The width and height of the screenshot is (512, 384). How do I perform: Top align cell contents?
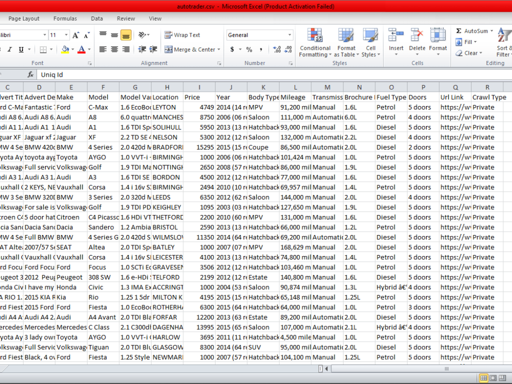click(x=103, y=35)
